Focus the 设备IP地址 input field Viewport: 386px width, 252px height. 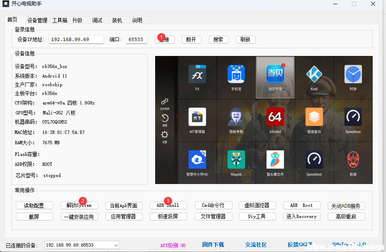[76, 39]
